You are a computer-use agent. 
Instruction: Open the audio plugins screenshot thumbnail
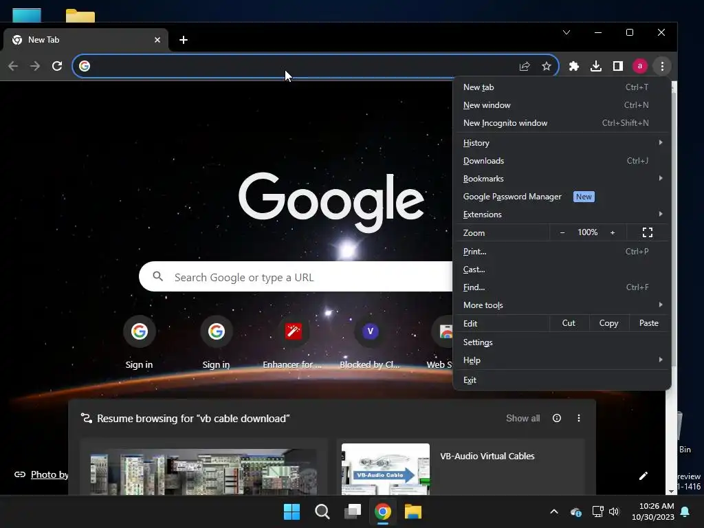tap(203, 472)
